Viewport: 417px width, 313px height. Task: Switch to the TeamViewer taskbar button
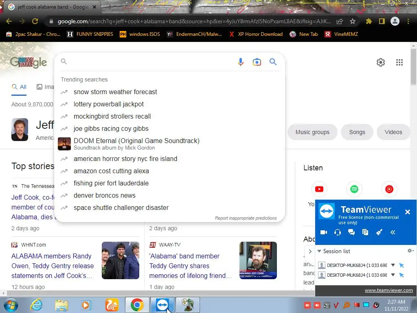tap(162, 305)
